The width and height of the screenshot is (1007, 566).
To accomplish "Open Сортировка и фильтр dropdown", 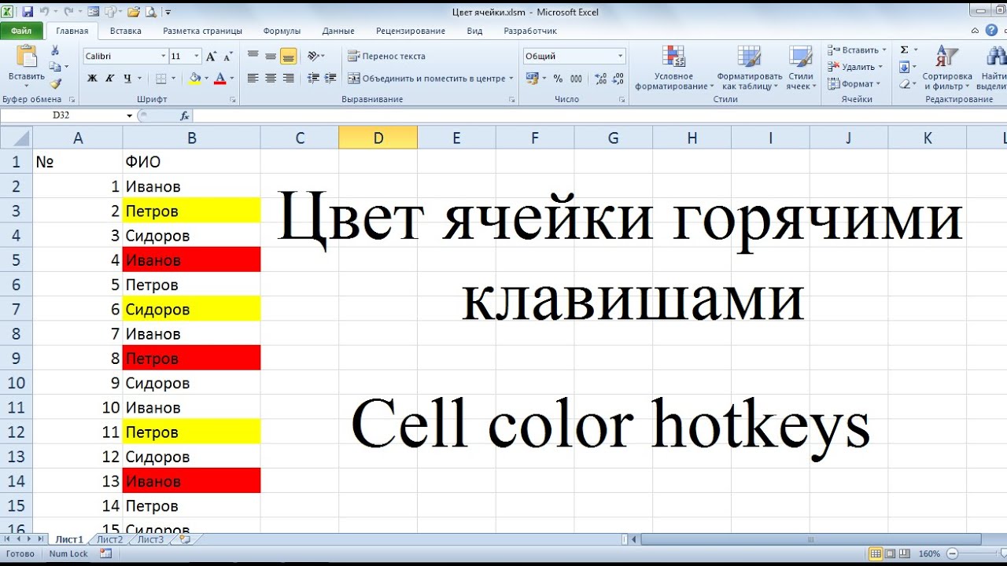I will 947,68.
